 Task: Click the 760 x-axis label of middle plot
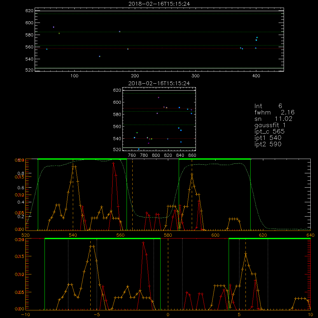pyautogui.click(x=132, y=156)
